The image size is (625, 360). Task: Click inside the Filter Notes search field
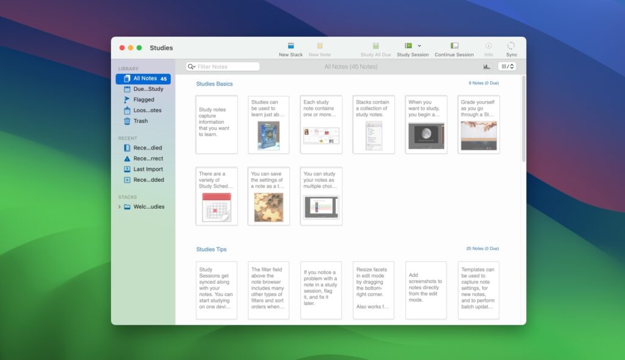(223, 66)
